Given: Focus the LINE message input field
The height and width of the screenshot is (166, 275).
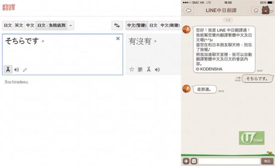Looking at the screenshot, I should pos(229,161).
